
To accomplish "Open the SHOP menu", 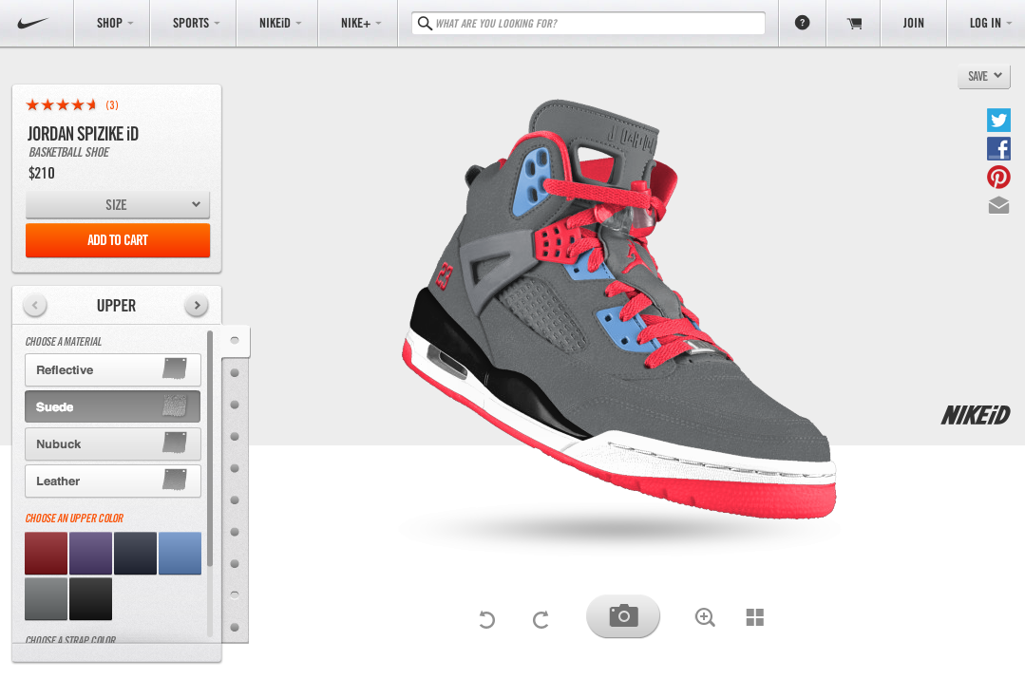I will tap(112, 23).
